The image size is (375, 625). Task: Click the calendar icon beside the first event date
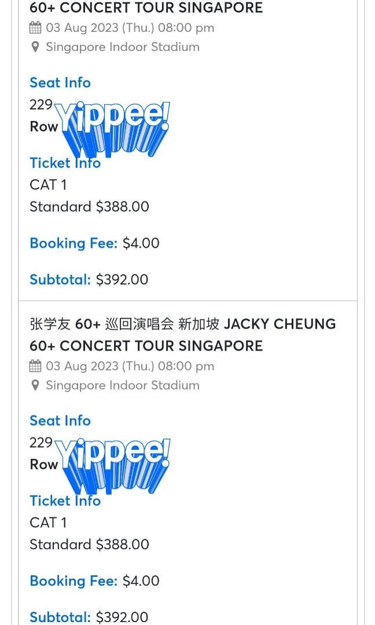click(35, 27)
